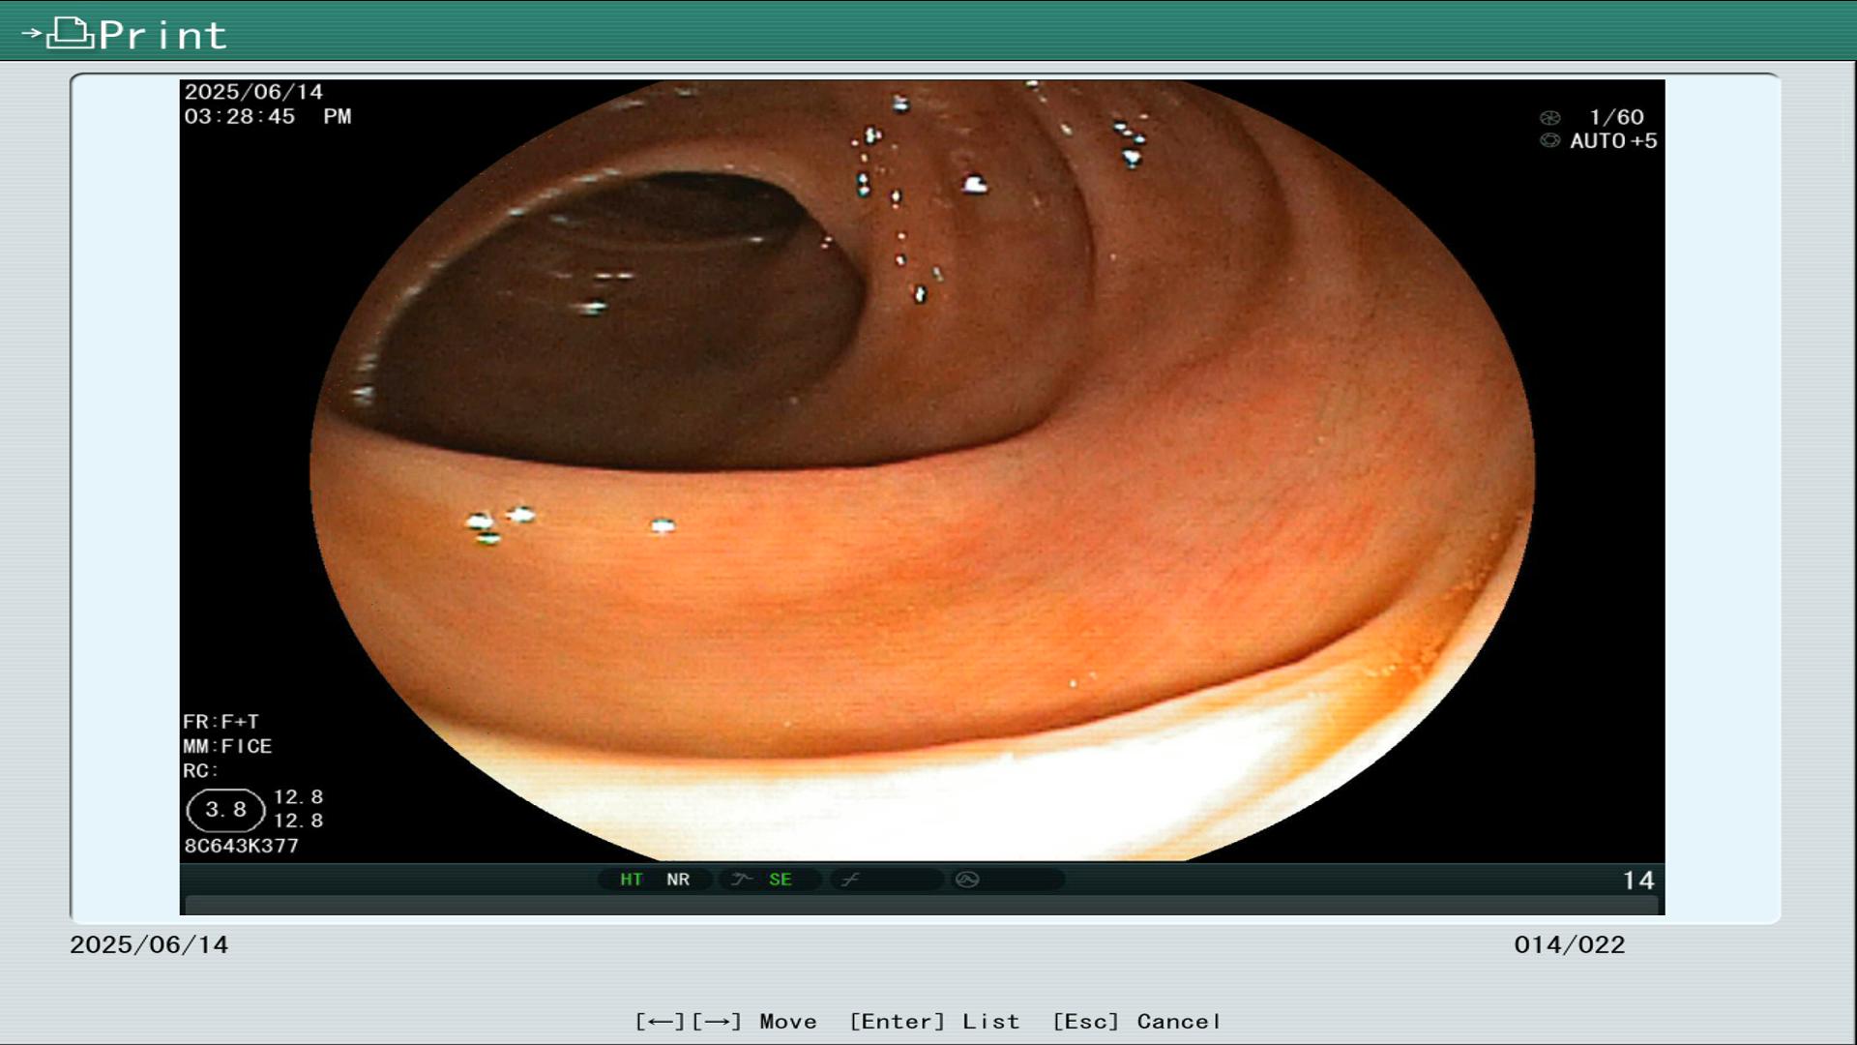Click the [Enter] List option
Image resolution: width=1857 pixels, height=1045 pixels.
point(934,1022)
